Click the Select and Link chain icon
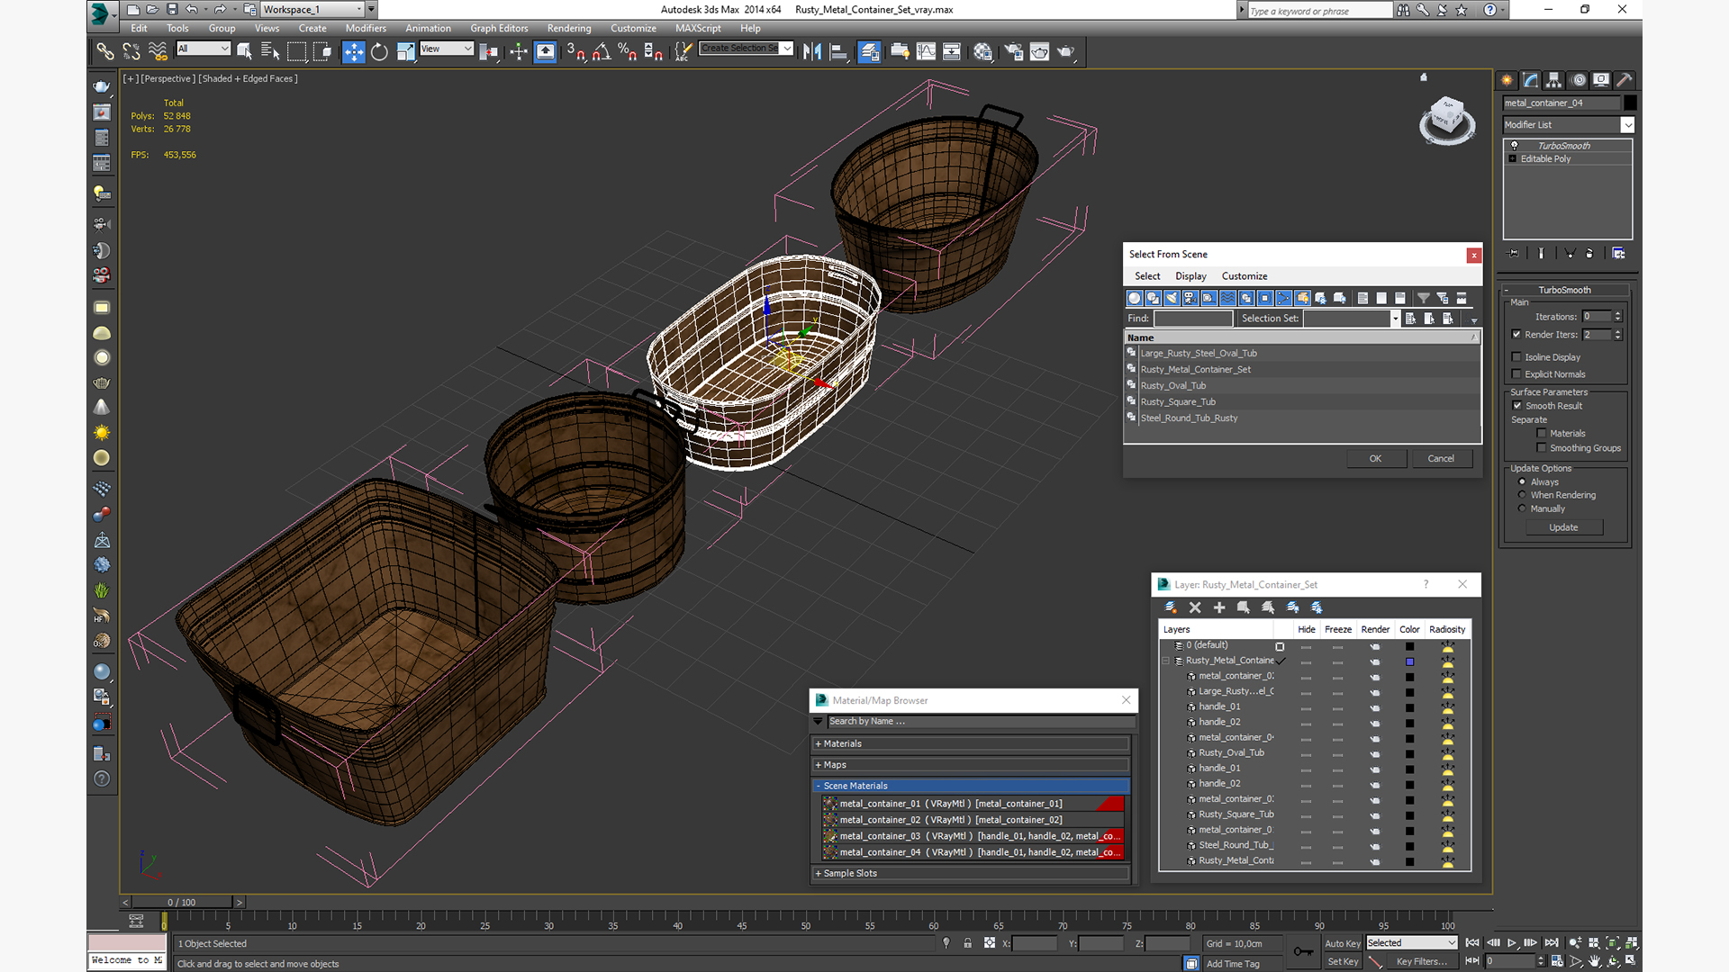 (105, 51)
